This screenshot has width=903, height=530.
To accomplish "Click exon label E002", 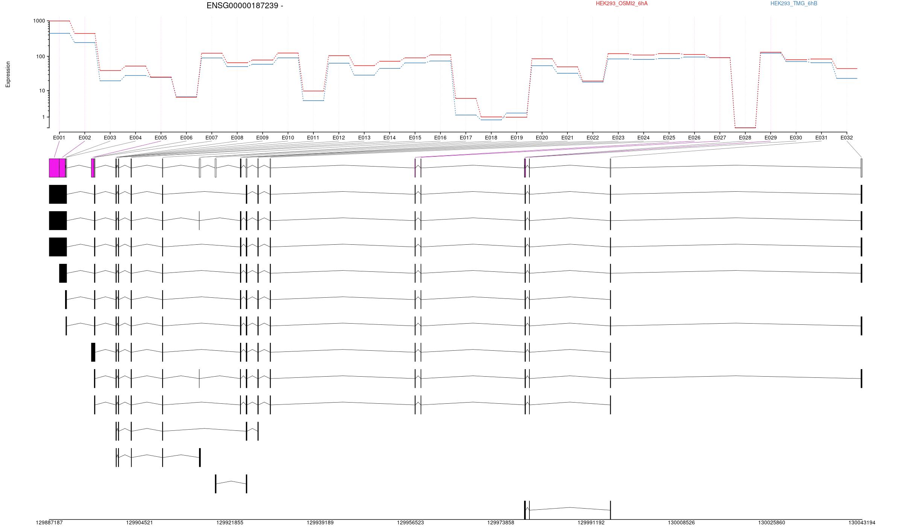I will pos(85,138).
